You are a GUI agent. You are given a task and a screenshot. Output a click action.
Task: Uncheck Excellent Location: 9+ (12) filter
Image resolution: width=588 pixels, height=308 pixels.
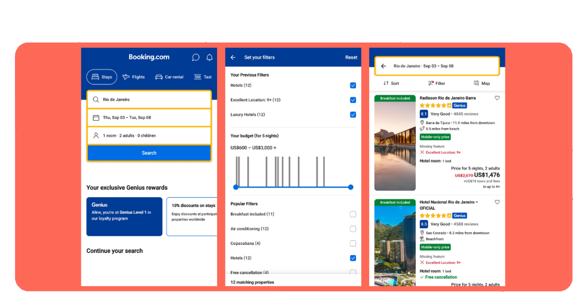pos(353,100)
